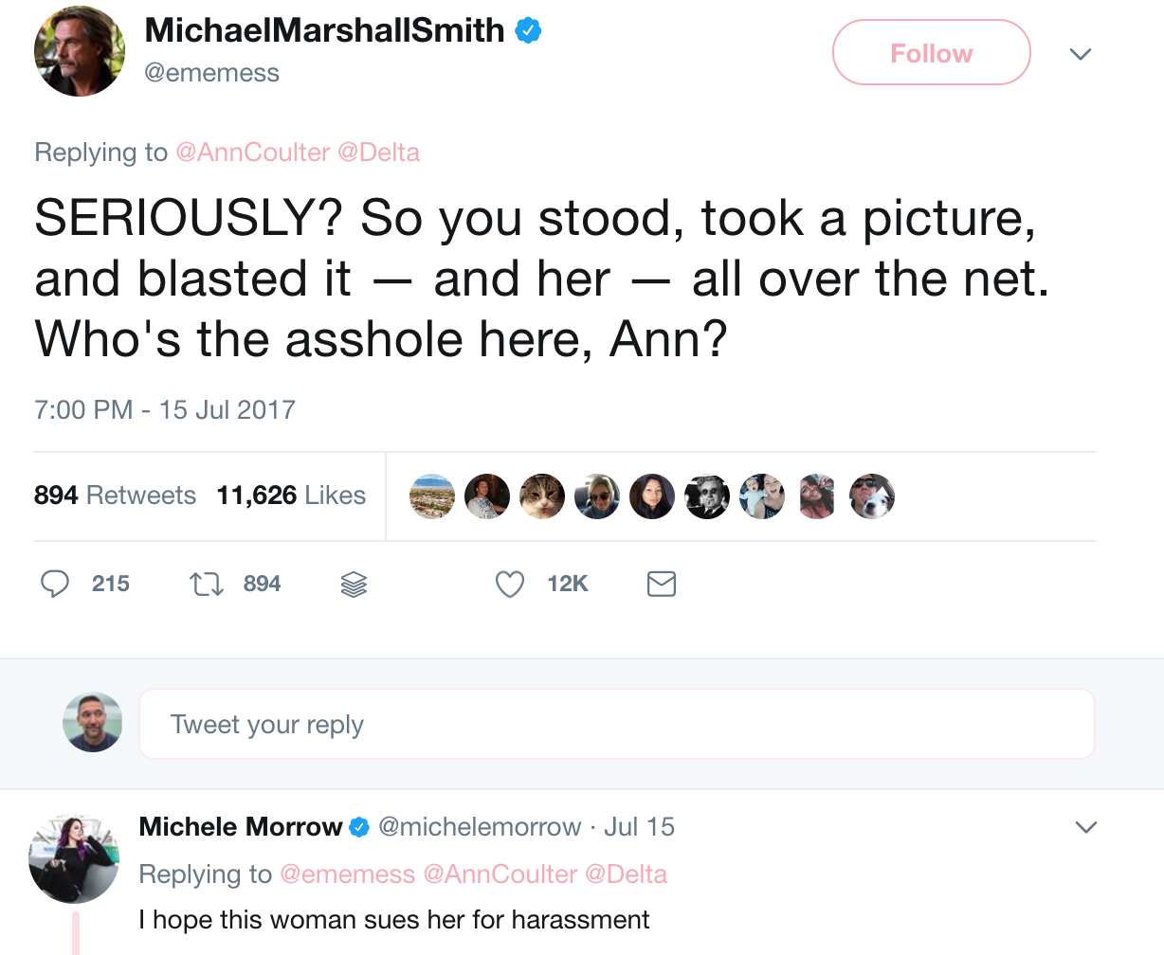This screenshot has height=955, width=1164.
Task: Click the cat avatar among likers
Action: (x=542, y=496)
